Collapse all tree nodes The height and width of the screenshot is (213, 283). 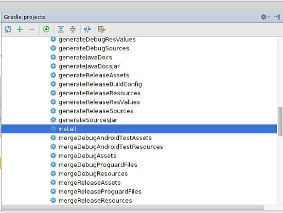pos(73,29)
